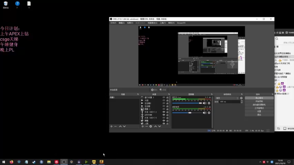The height and width of the screenshot is (165, 294).
Task: Open settings gear for the 桌面音频 channel
Action: [x=209, y=113]
